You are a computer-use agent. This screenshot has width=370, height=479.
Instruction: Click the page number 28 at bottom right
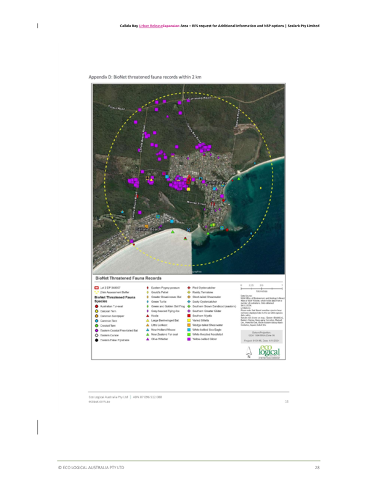[x=317, y=468]
